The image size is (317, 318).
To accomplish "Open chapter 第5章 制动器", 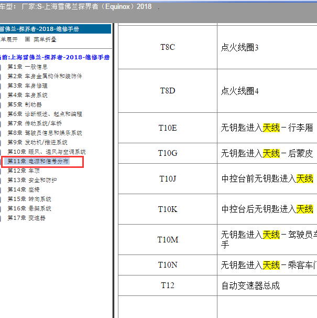I will [x=25, y=104].
